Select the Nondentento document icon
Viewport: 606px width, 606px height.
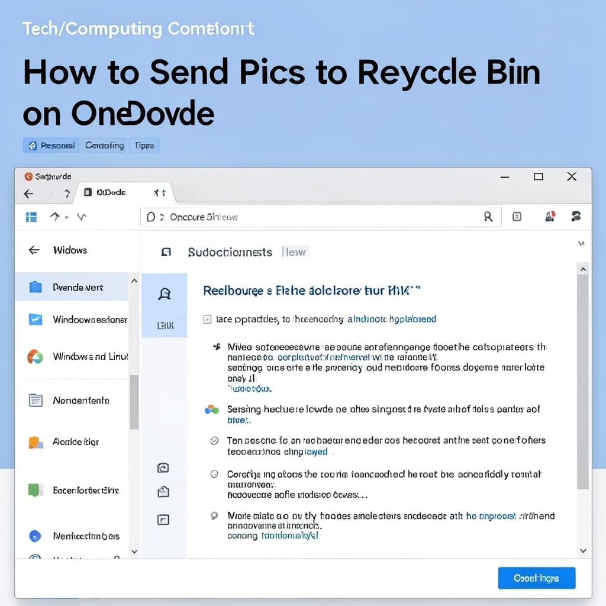(x=36, y=400)
